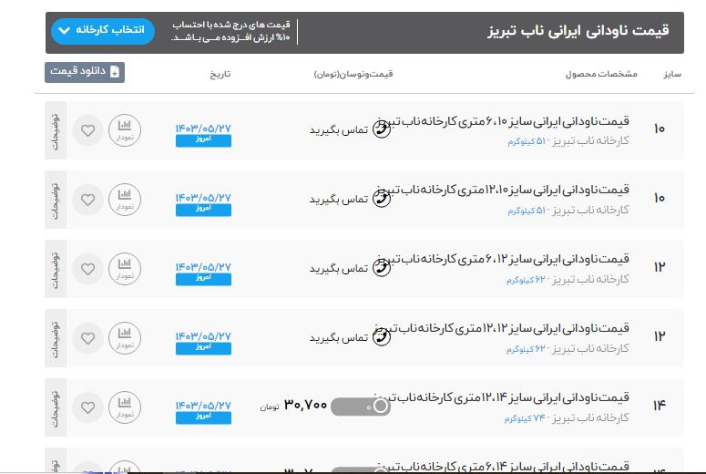
Task: Click the دانلود قیمت download button
Action: [85, 72]
